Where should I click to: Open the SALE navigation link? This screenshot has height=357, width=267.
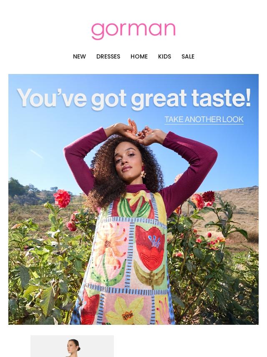pos(188,56)
